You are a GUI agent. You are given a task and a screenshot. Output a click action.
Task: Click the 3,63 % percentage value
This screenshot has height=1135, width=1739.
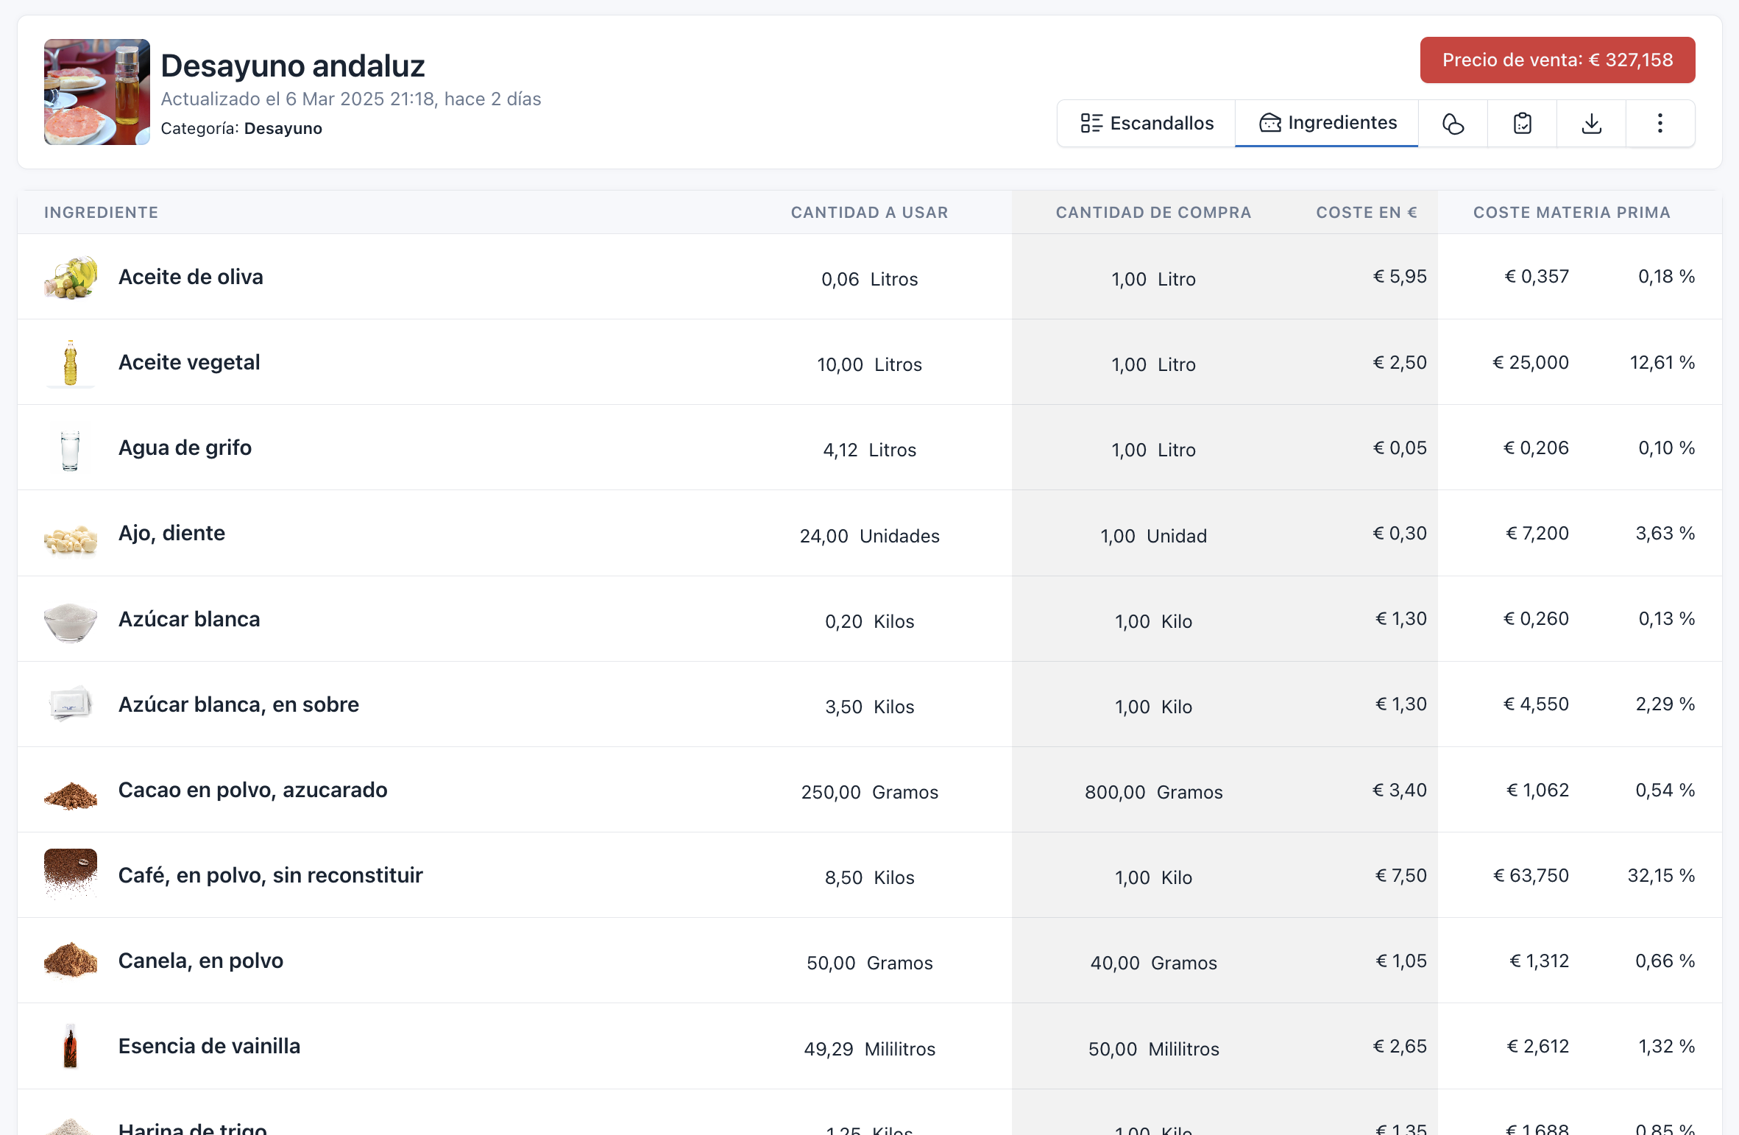point(1665,533)
